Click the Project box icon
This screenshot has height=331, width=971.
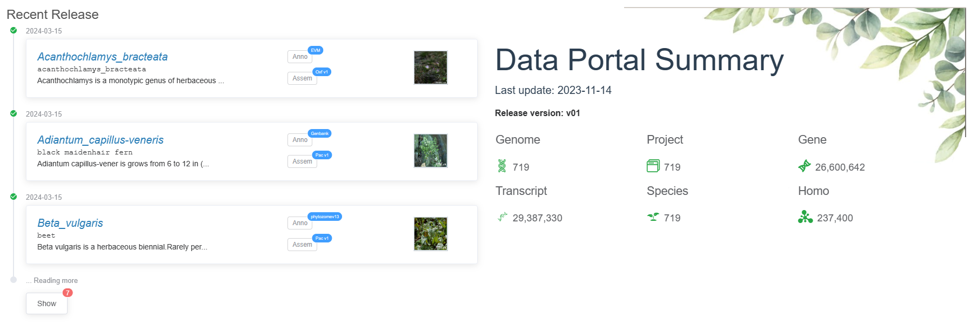653,166
